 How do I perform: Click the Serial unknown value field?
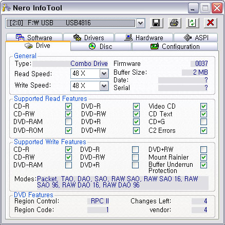183,88
